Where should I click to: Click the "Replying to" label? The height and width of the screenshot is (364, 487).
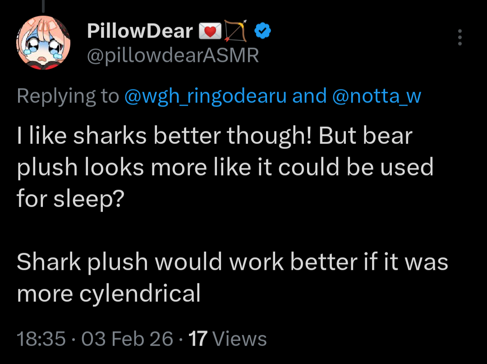tap(68, 96)
